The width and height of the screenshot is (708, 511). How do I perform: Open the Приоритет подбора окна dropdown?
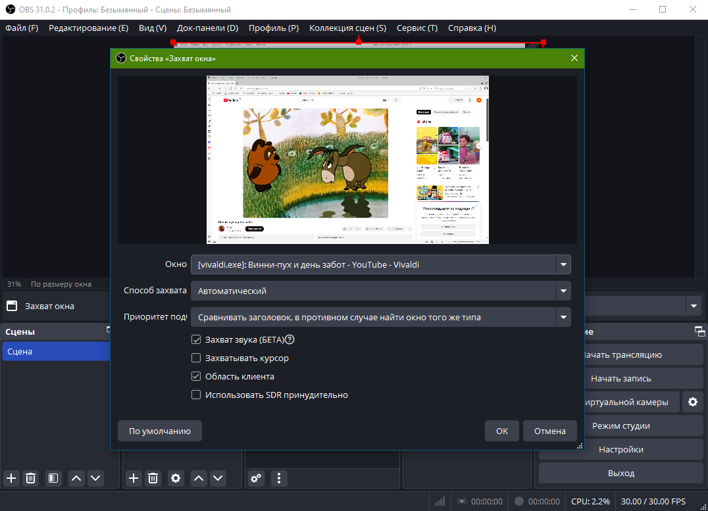pos(380,318)
